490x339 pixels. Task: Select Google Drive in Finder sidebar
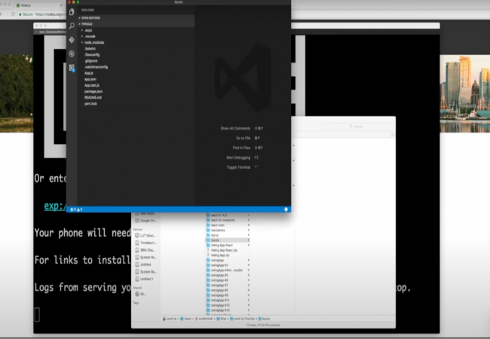pyautogui.click(x=145, y=221)
